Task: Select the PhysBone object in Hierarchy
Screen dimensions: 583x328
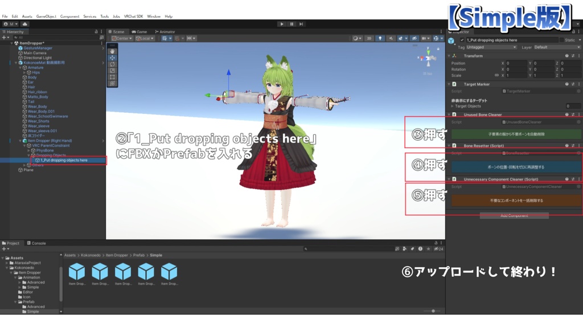Action: click(45, 150)
